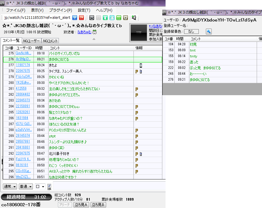
Task: Collapse the broadcast info panel with the small triangle
Action: point(94,39)
